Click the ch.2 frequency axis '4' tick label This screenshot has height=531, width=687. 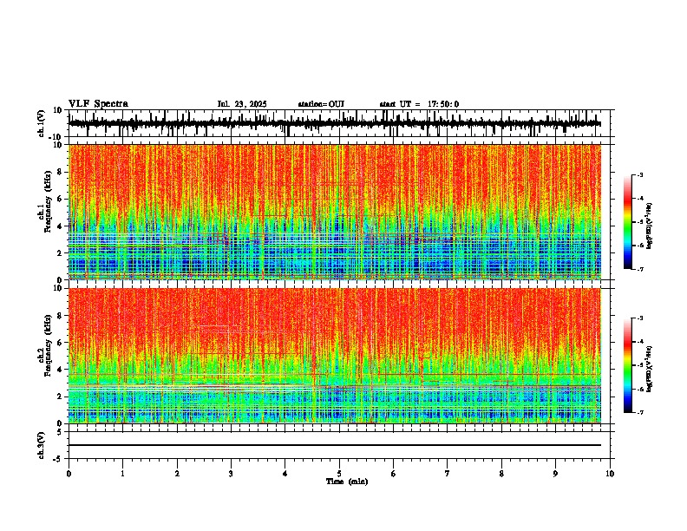61,370
